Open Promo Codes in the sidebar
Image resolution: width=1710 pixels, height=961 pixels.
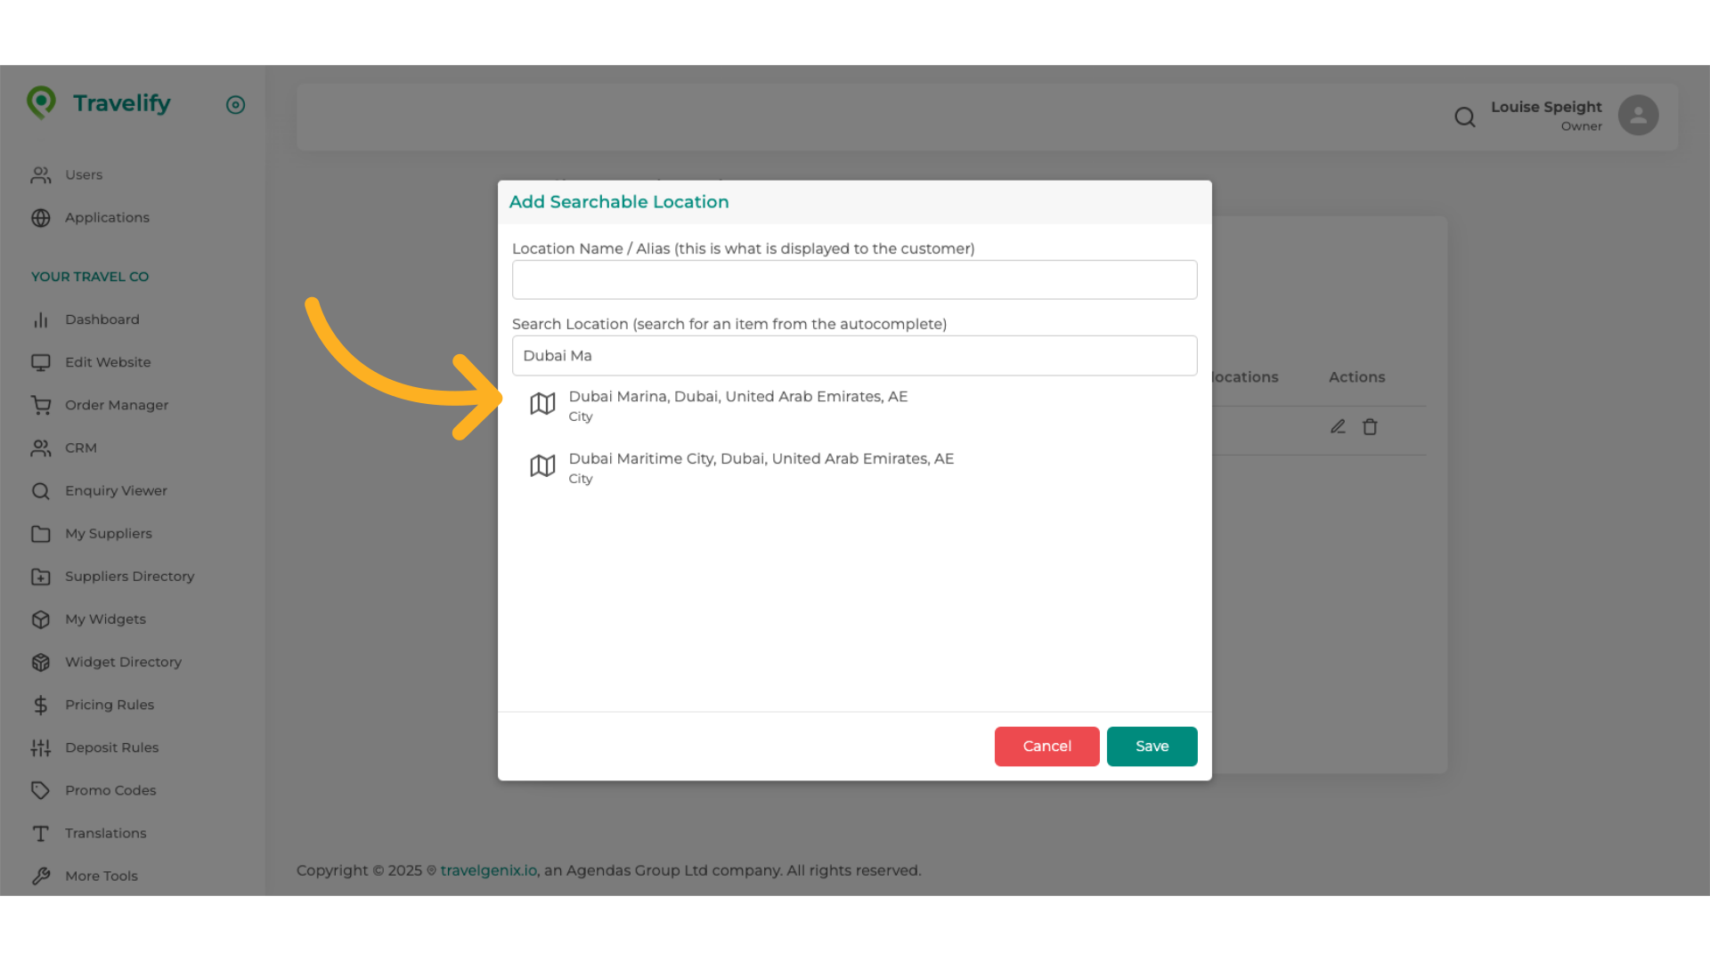110,790
